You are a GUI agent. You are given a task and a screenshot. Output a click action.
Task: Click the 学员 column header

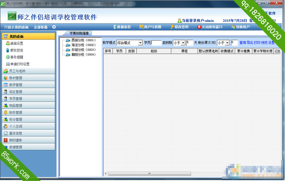(x=119, y=51)
